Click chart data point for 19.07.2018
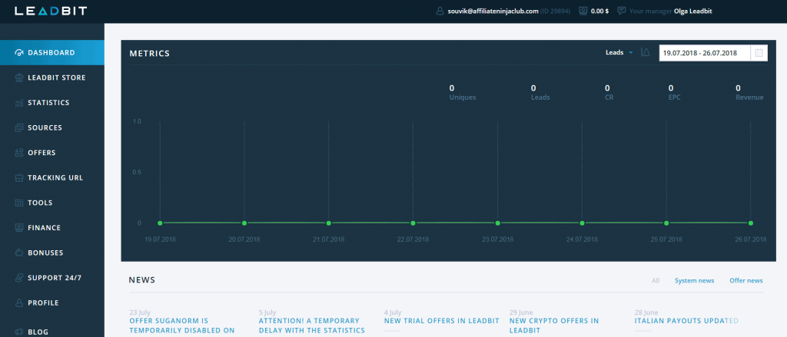This screenshot has height=337, width=787. coord(160,223)
